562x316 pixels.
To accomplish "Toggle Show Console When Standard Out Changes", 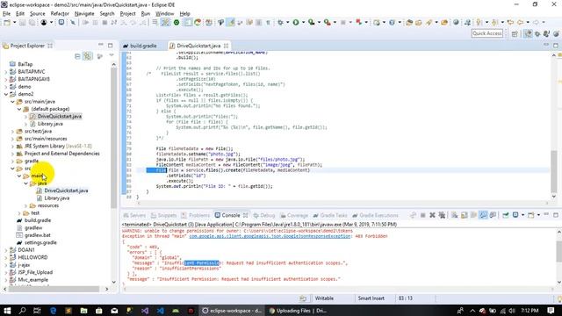I will click(483, 215).
